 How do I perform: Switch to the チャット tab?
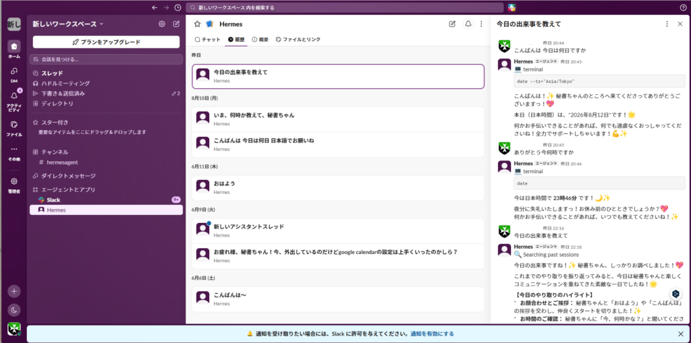click(x=208, y=40)
